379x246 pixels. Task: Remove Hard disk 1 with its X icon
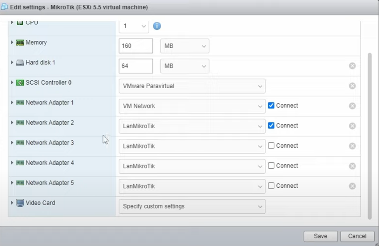click(352, 66)
